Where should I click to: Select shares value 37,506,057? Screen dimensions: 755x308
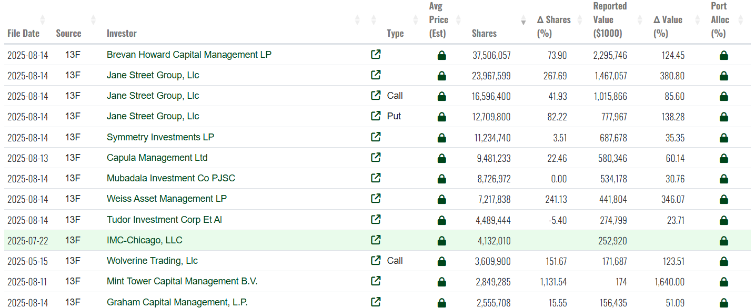click(x=491, y=55)
